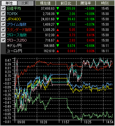This screenshot has height=126, width=115.
Task: Toggle the グロース250 checkbox
Action: tap(3, 40)
